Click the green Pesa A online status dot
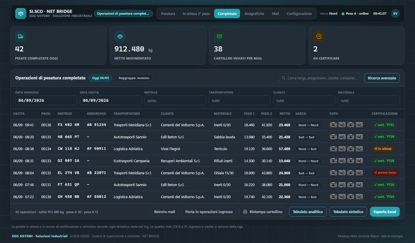This screenshot has width=415, height=243. click(x=343, y=14)
